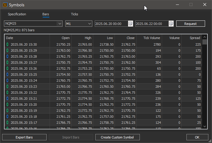Click blue candle icon for 15:28 bar
212x143 pixels.
[x=8, y=56]
